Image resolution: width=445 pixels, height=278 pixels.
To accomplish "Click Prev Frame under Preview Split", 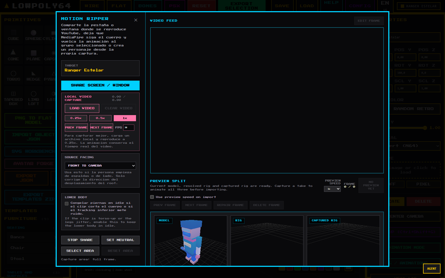I will coord(165,205).
